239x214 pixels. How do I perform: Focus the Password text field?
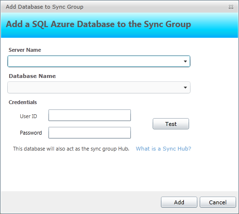pyautogui.click(x=90, y=133)
